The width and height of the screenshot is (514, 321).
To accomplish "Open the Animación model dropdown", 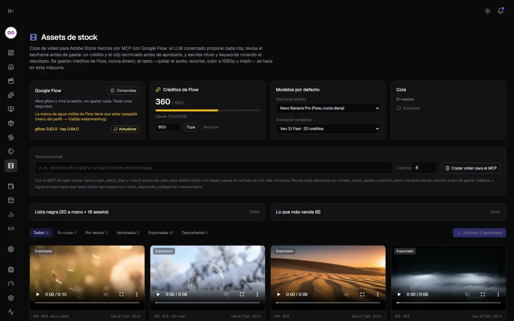I will (328, 129).
